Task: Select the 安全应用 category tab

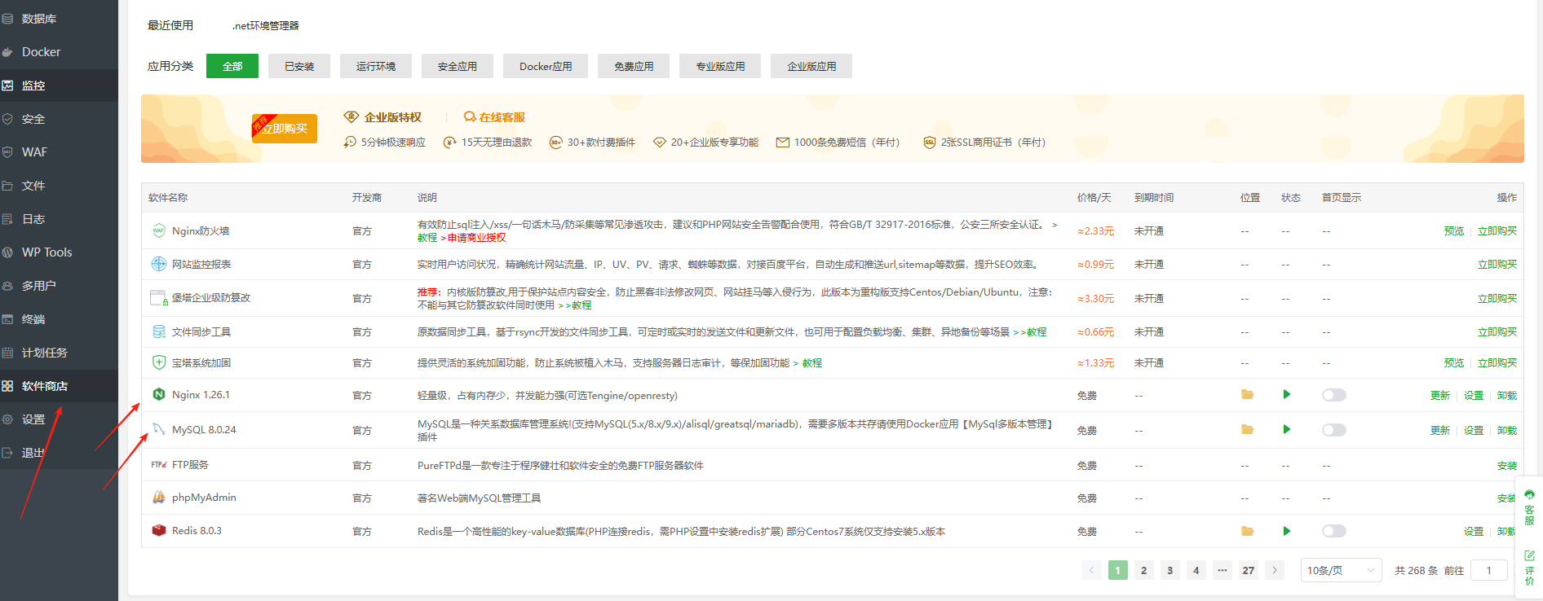Action: pyautogui.click(x=458, y=66)
